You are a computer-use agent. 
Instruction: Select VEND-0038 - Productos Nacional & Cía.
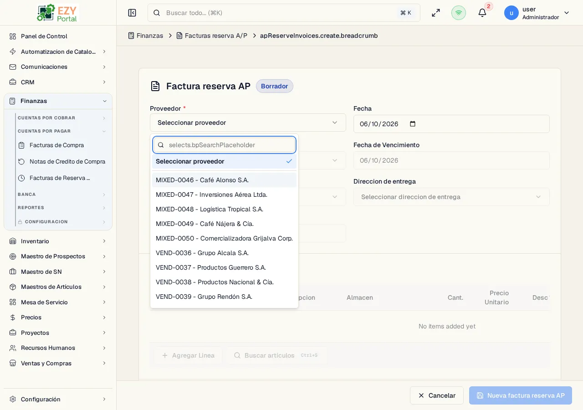click(x=224, y=282)
